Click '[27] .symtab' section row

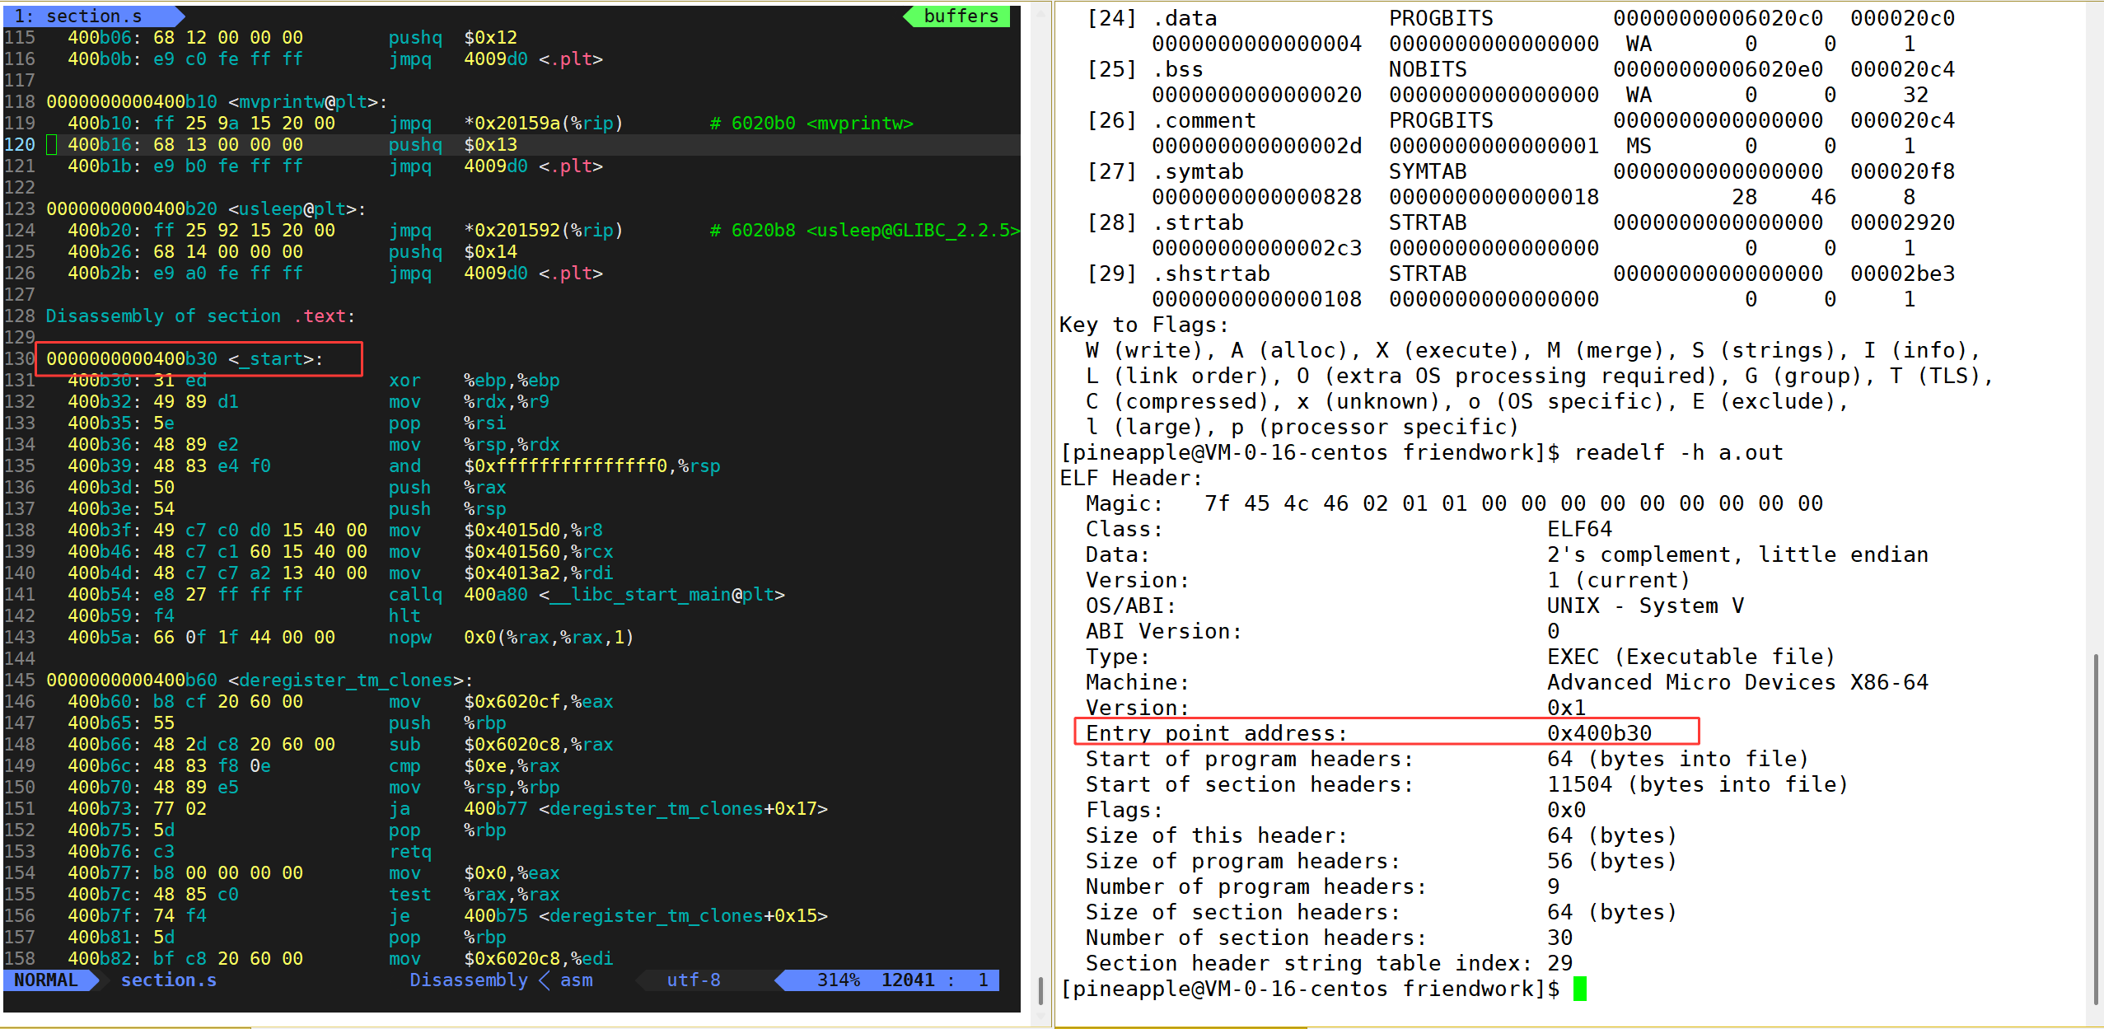click(1520, 184)
